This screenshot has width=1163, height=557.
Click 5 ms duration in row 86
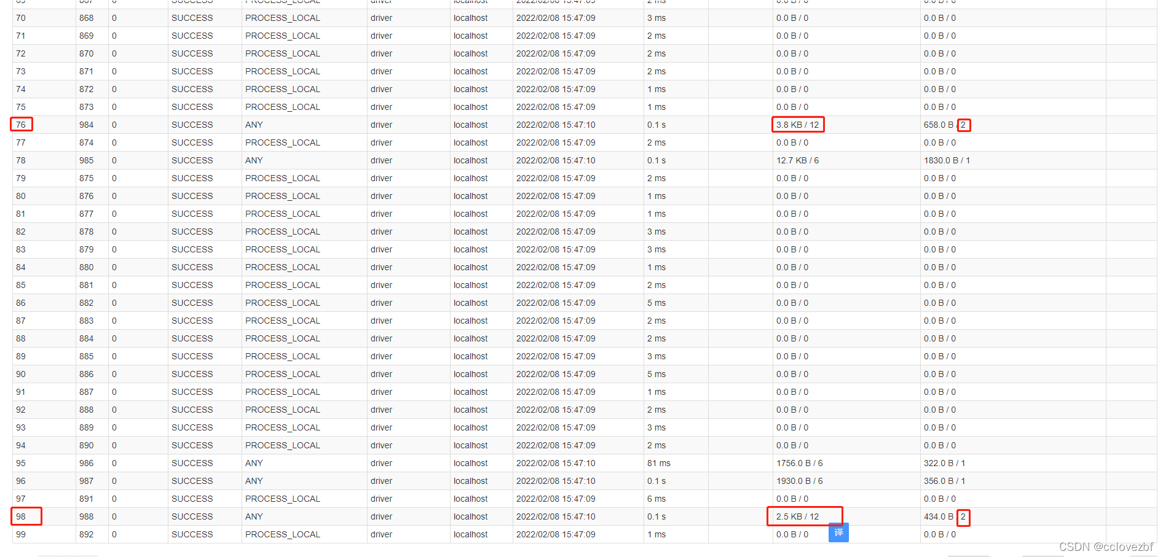coord(656,303)
